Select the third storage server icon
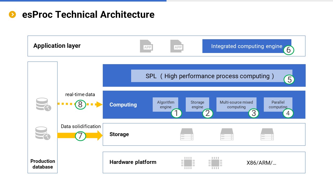333x187 pixels. 267,134
